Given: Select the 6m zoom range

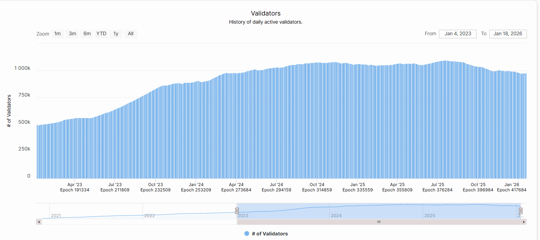Looking at the screenshot, I should (87, 34).
